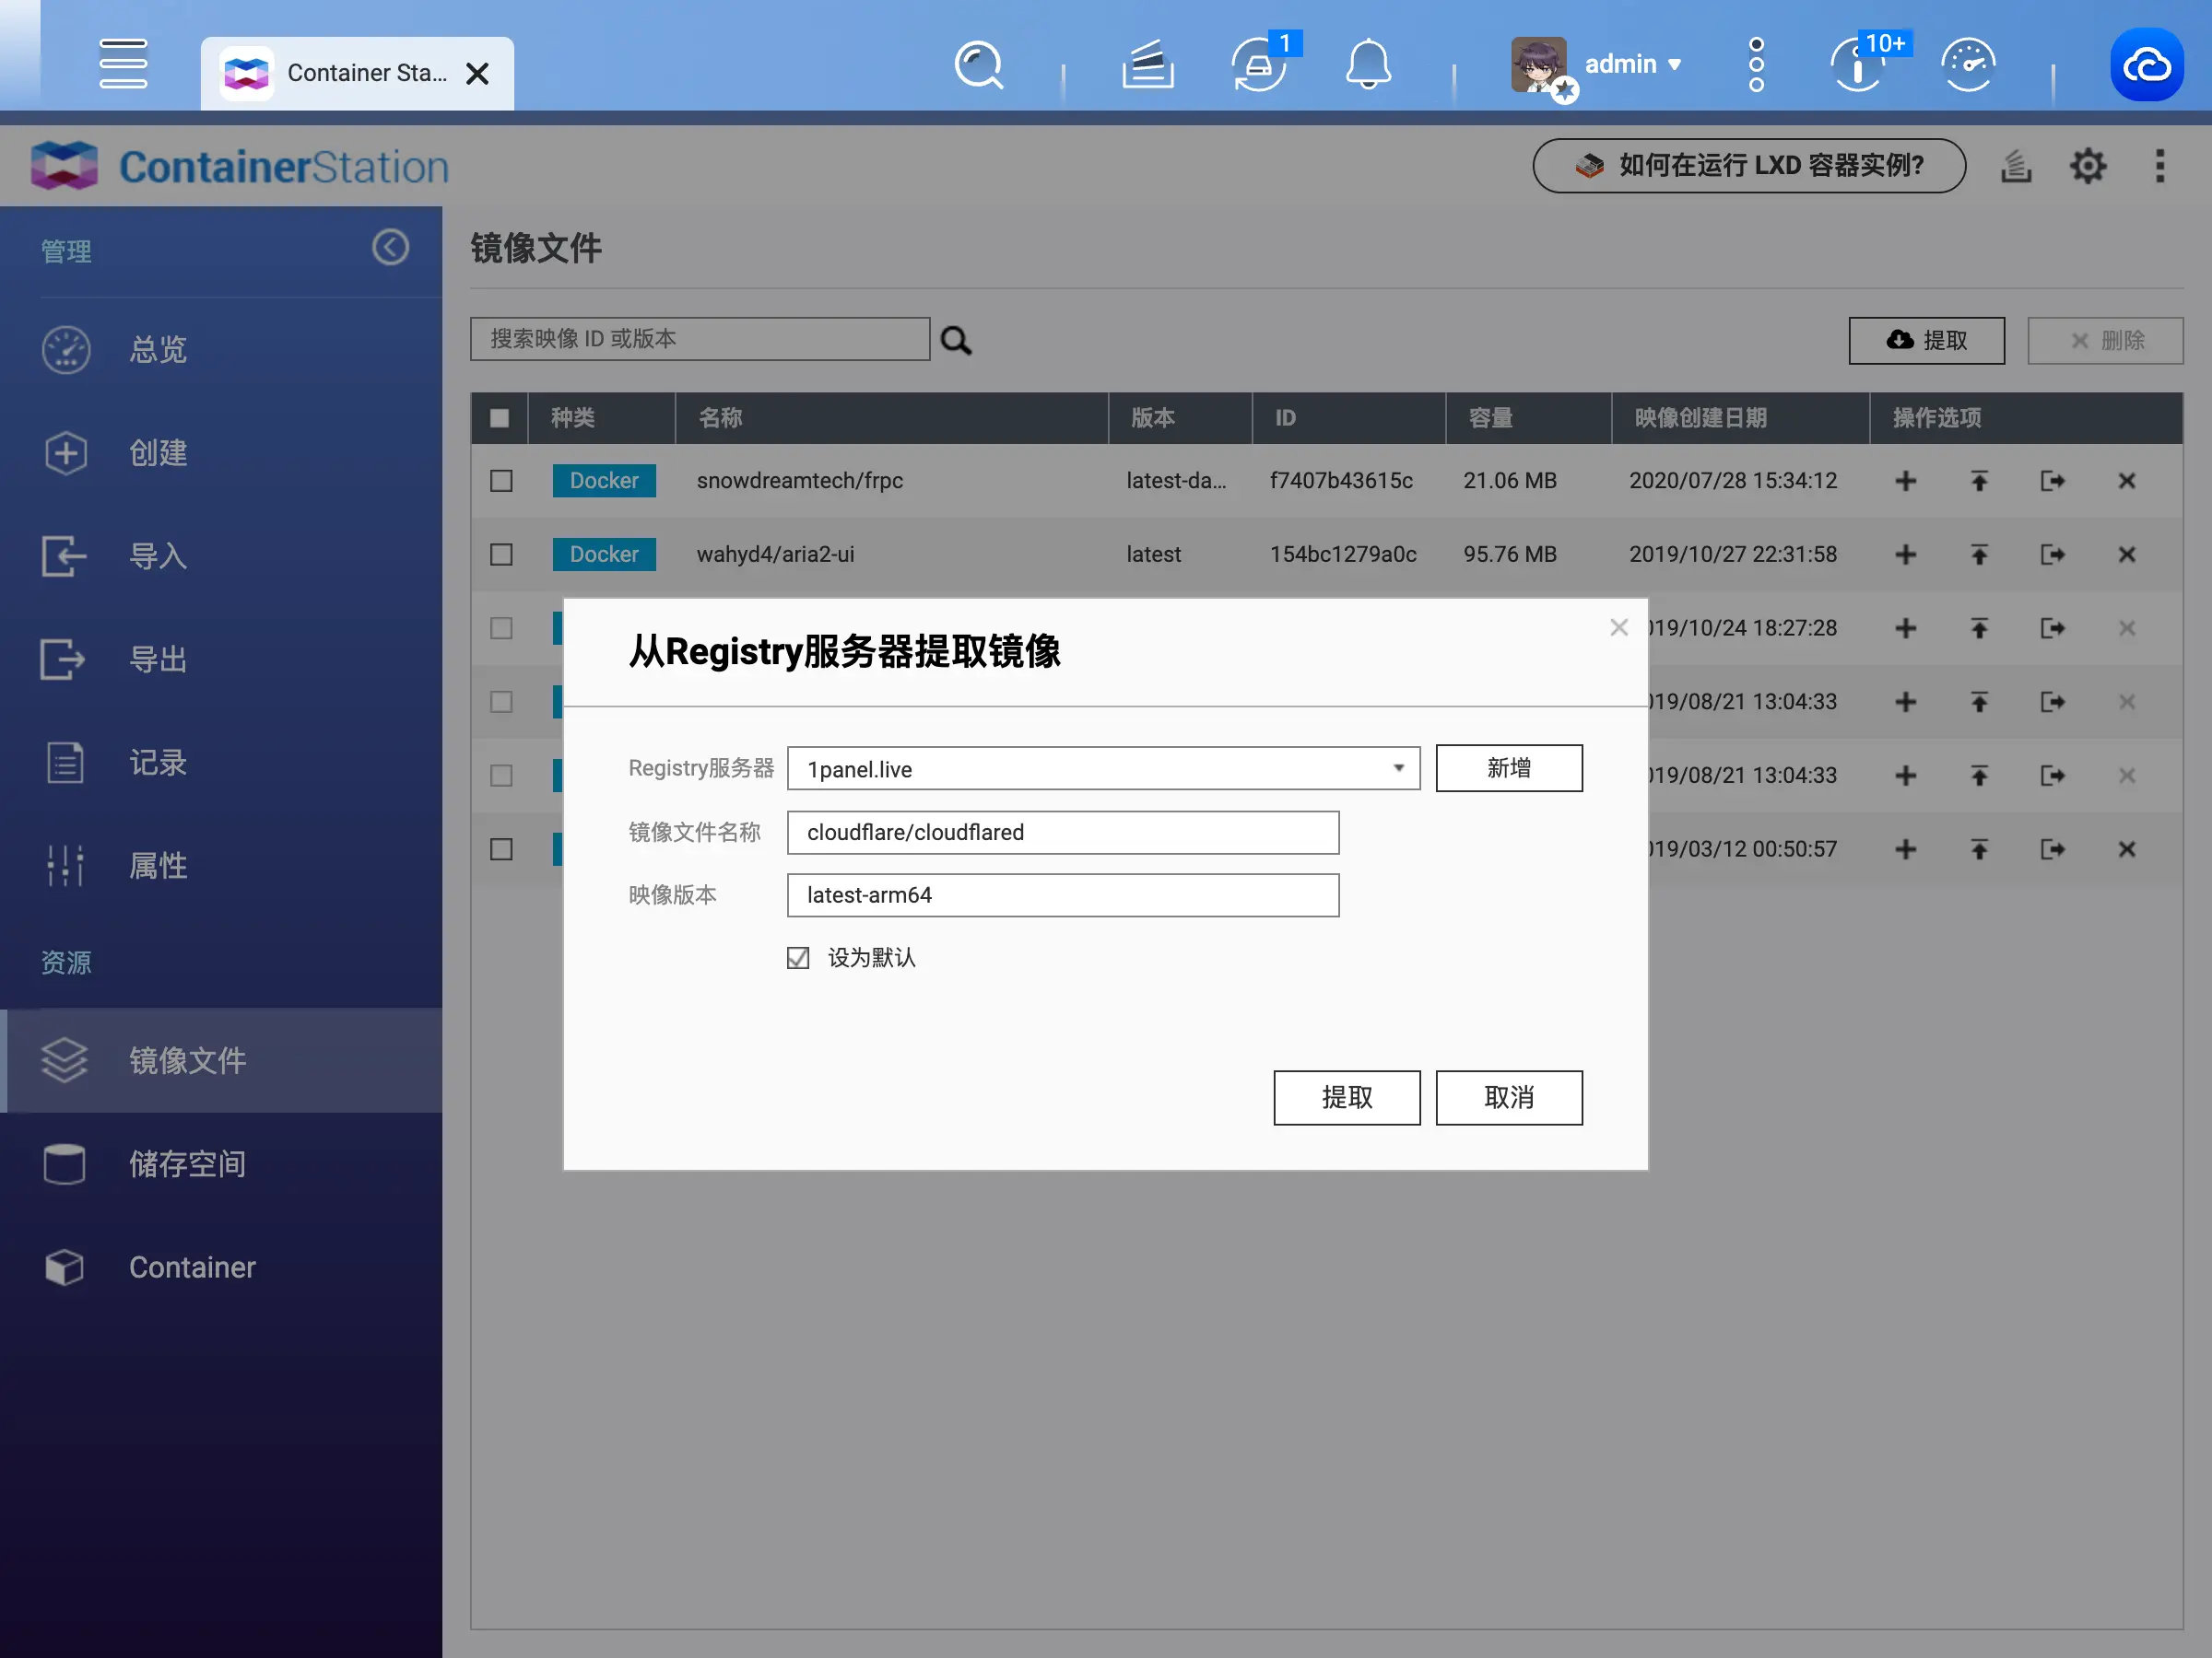Open the dashboard gauge icon in top bar
The image size is (2212, 1658).
tap(1967, 65)
